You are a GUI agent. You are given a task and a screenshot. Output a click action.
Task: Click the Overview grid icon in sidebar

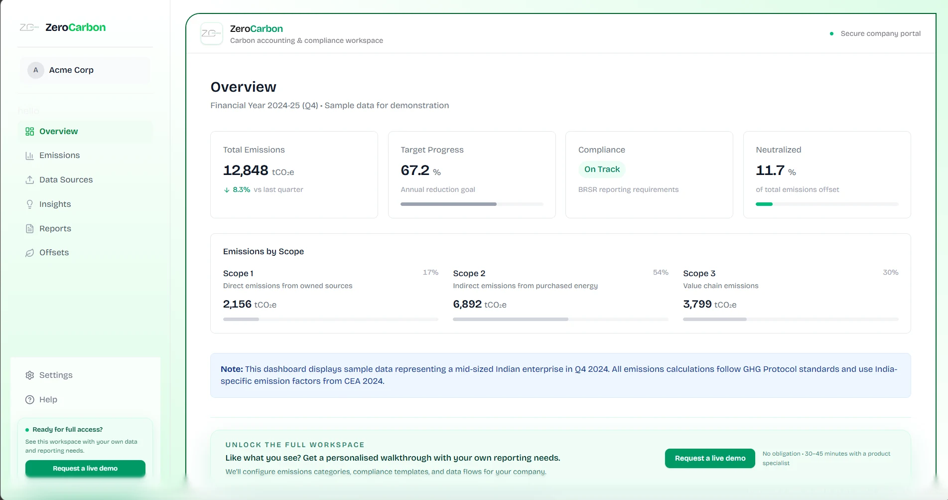30,131
